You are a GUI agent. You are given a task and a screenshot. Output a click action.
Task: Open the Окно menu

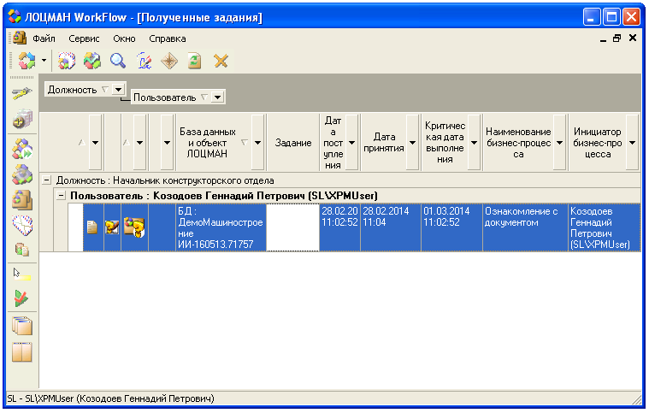(x=124, y=38)
